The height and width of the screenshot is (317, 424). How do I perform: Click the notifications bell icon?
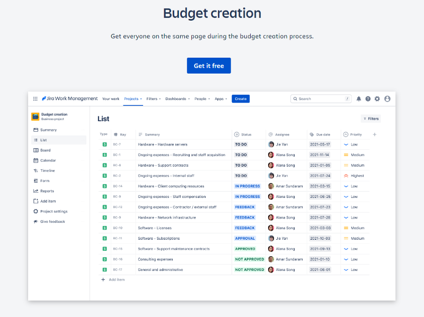pyautogui.click(x=359, y=99)
